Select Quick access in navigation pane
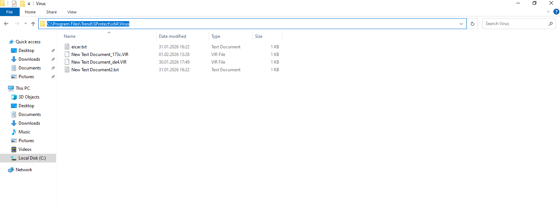The width and height of the screenshot is (560, 205). (28, 42)
